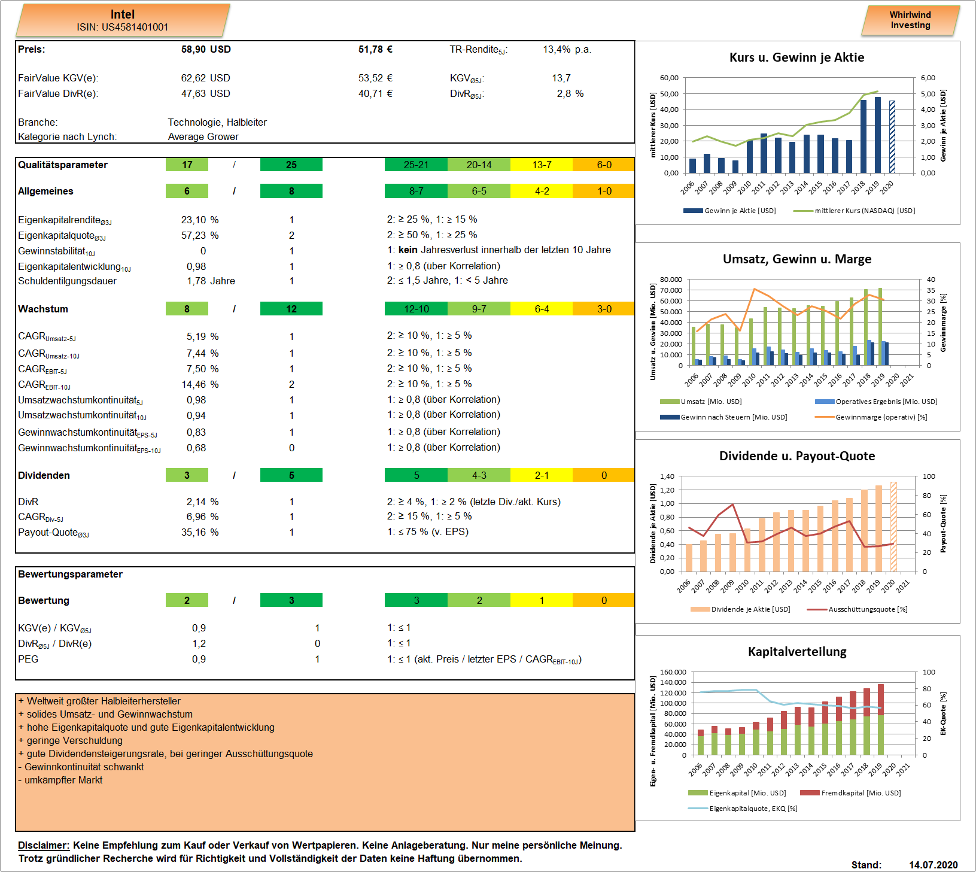Click the TR-Rendite value 13,4% p.a.
This screenshot has height=872, width=976.
(567, 49)
